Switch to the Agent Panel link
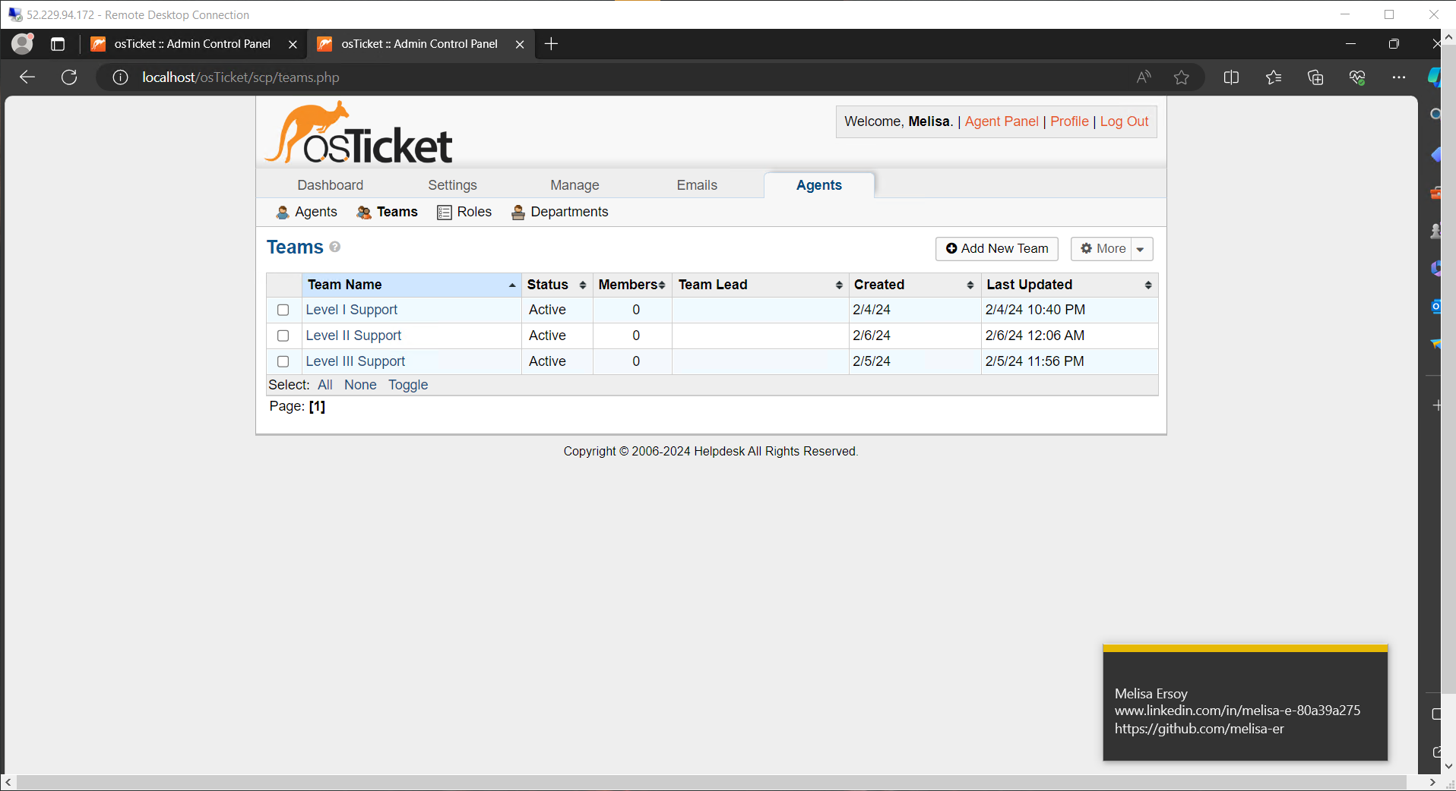This screenshot has height=791, width=1456. pyautogui.click(x=1002, y=121)
